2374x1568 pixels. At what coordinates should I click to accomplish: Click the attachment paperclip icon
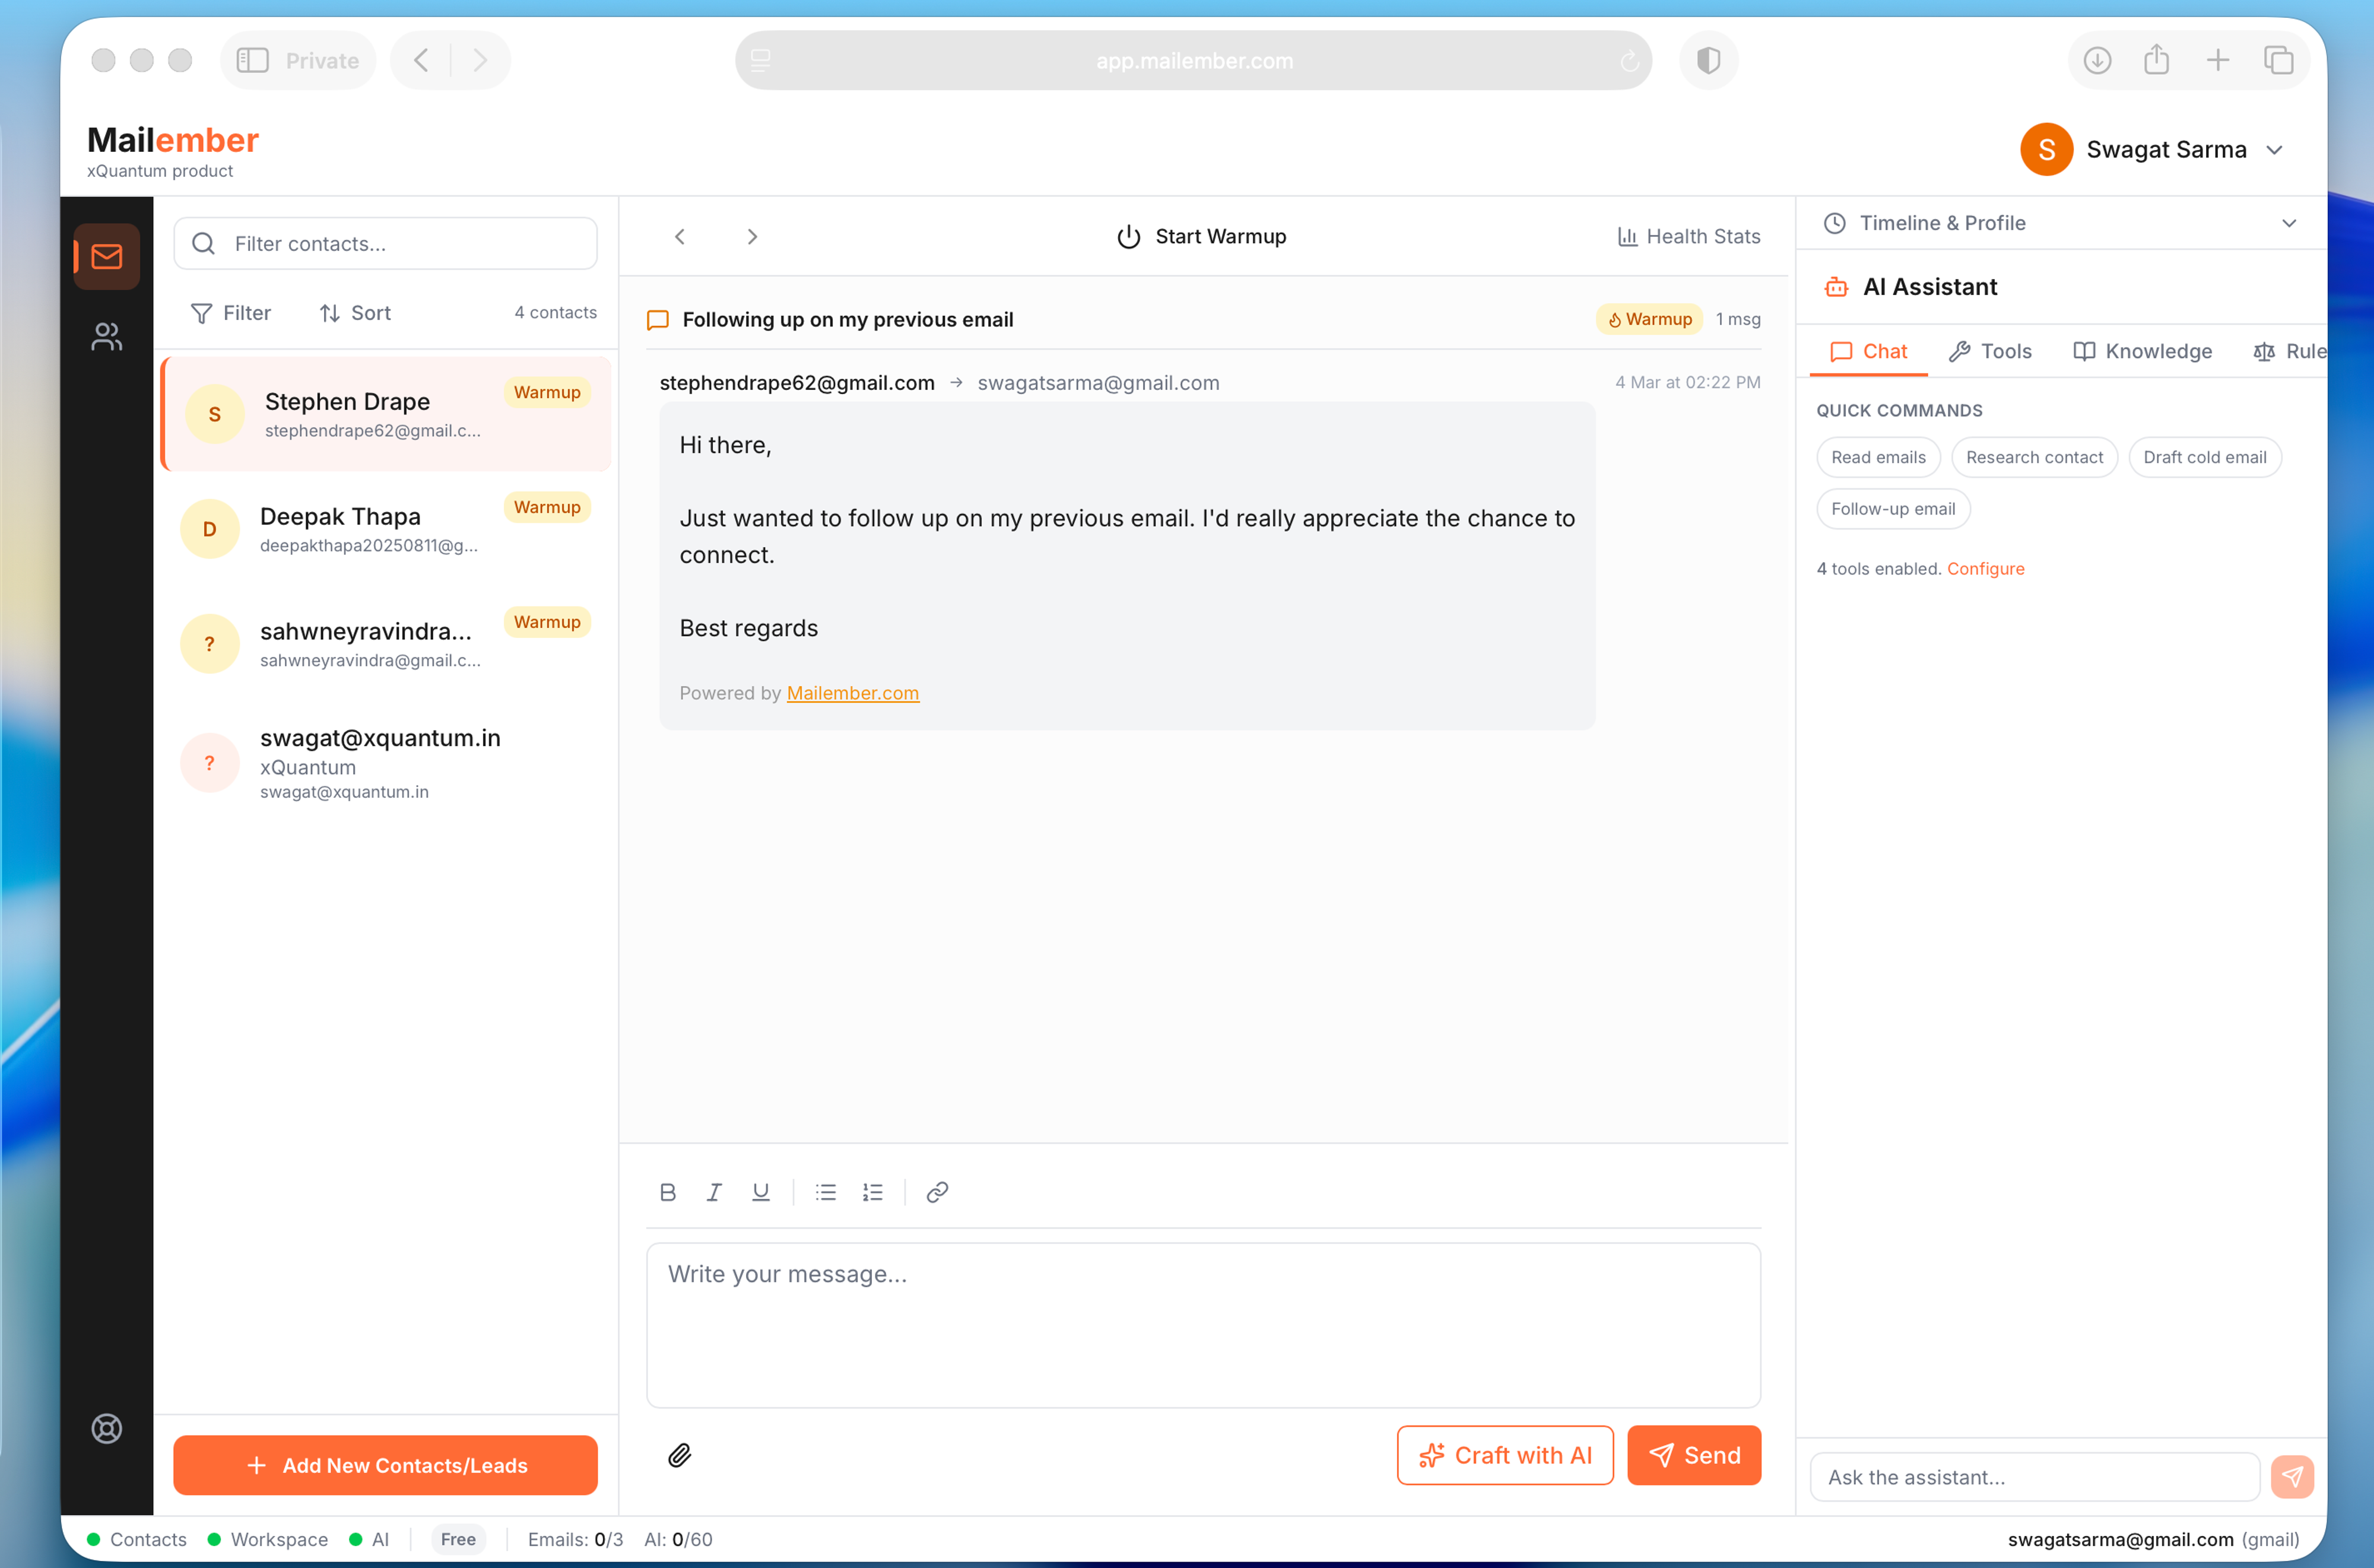coord(679,1455)
